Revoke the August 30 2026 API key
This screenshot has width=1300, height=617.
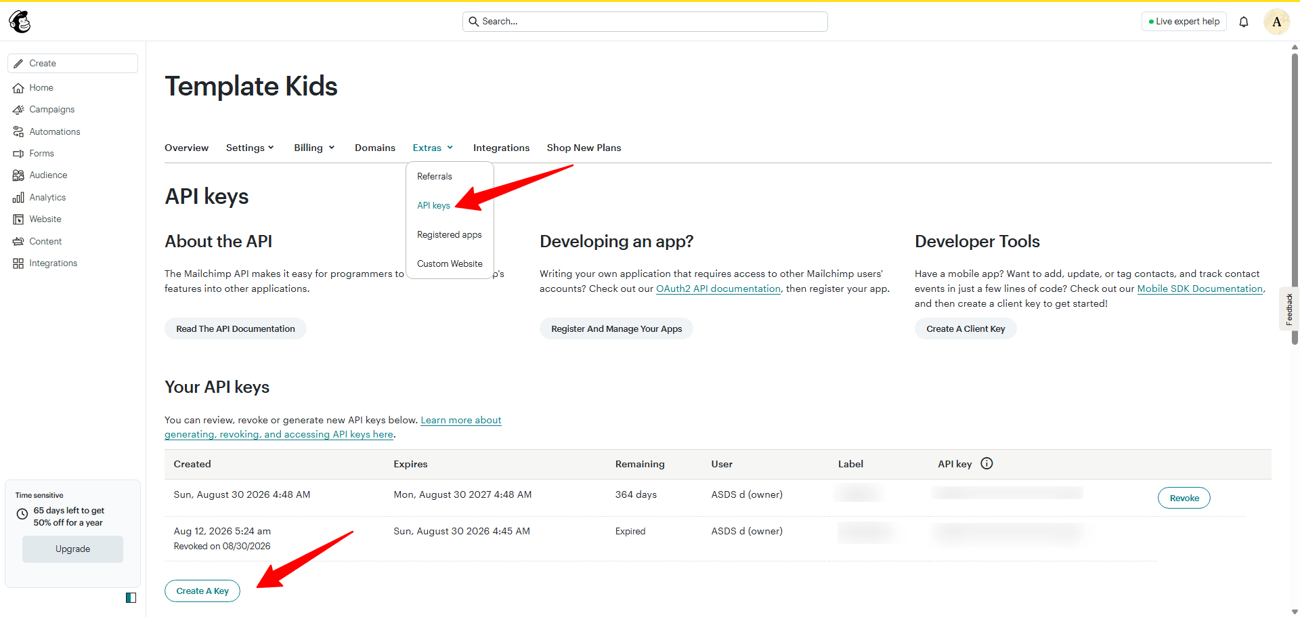point(1184,498)
